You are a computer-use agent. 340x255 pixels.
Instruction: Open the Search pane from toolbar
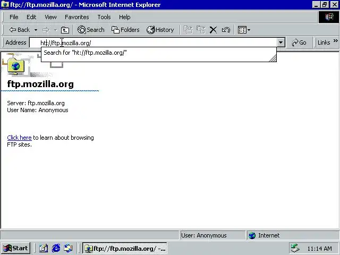point(91,30)
